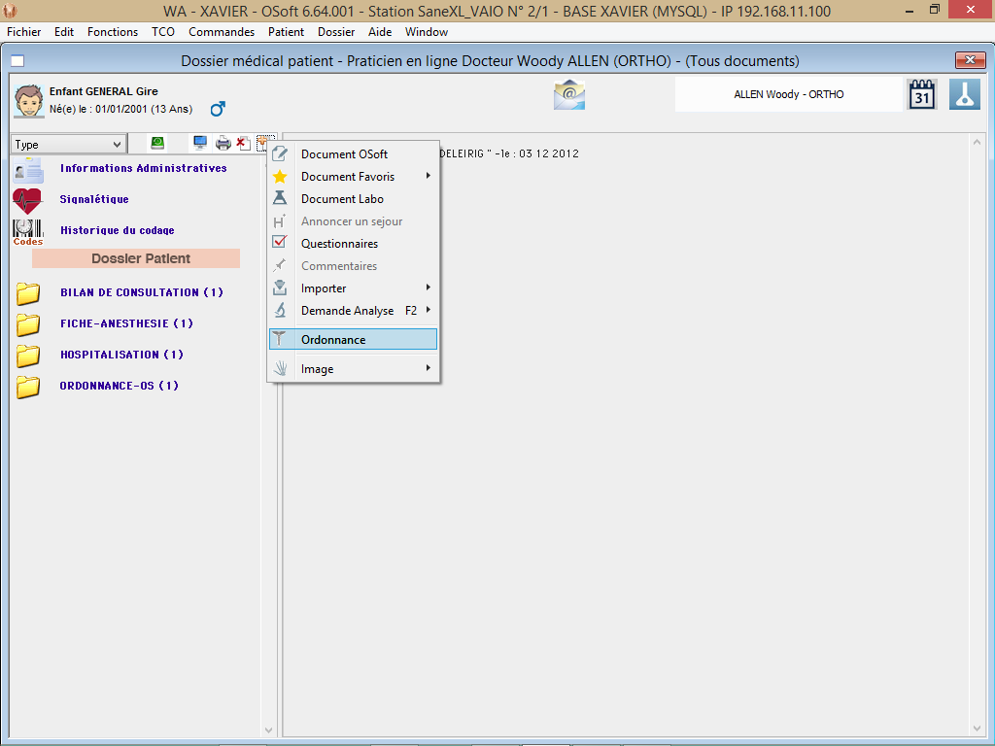Click the disabled Commentaires menu entry
This screenshot has width=995, height=746.
click(x=354, y=266)
